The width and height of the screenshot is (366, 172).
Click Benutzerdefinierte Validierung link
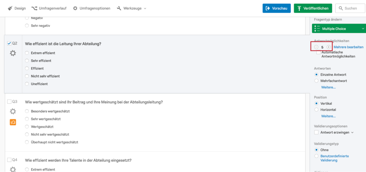pos(335,158)
